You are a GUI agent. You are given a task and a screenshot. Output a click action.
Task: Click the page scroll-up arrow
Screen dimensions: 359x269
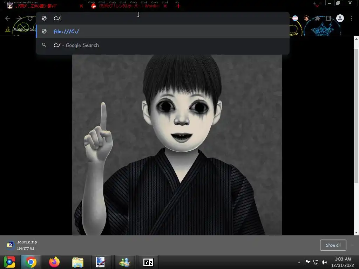point(356,39)
